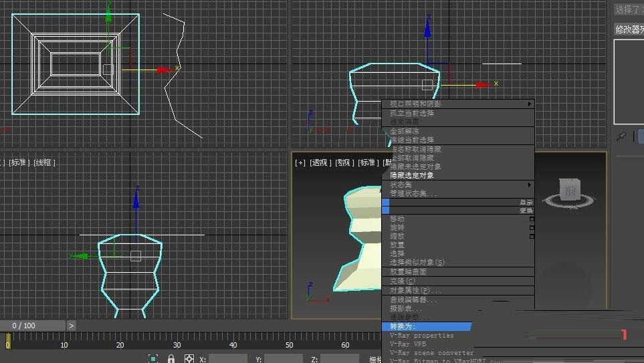Open V-Ray VFB menu entry
The image size is (644, 363).
click(x=408, y=344)
